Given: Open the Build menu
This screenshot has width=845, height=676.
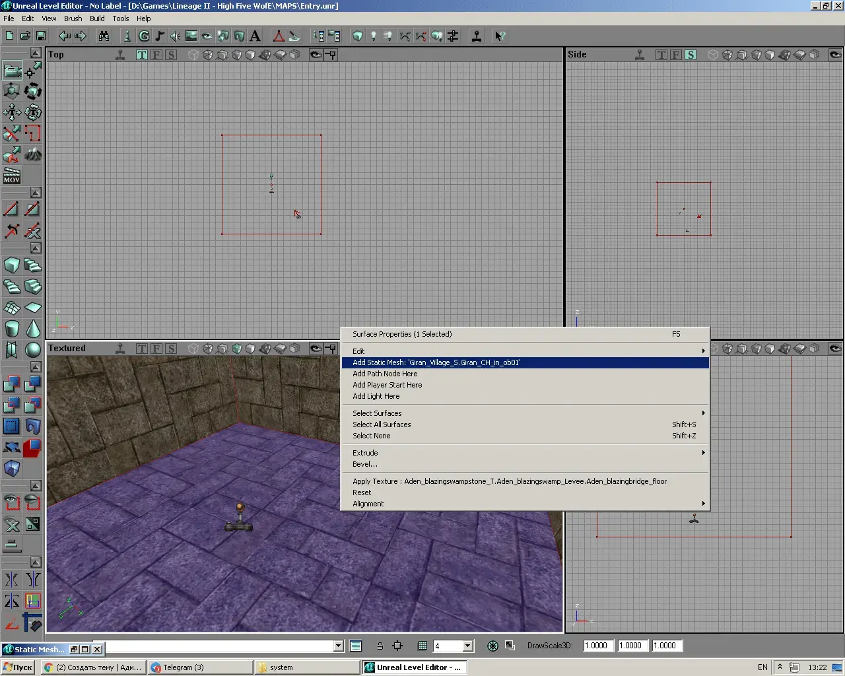Looking at the screenshot, I should [97, 18].
